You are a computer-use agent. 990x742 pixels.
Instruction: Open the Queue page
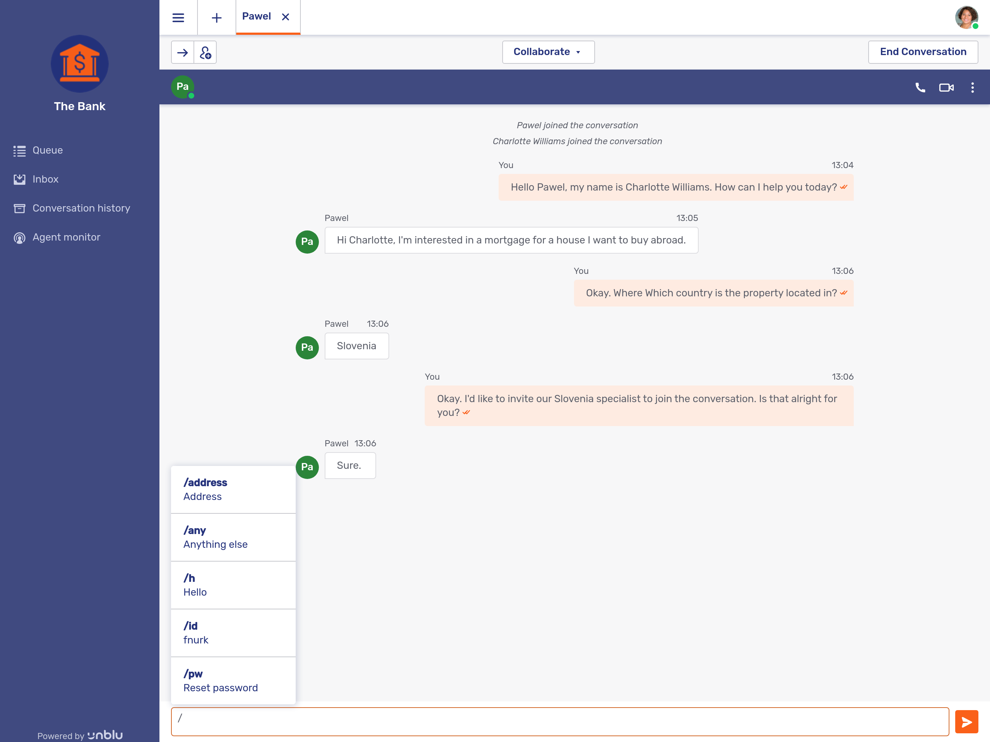tap(47, 150)
